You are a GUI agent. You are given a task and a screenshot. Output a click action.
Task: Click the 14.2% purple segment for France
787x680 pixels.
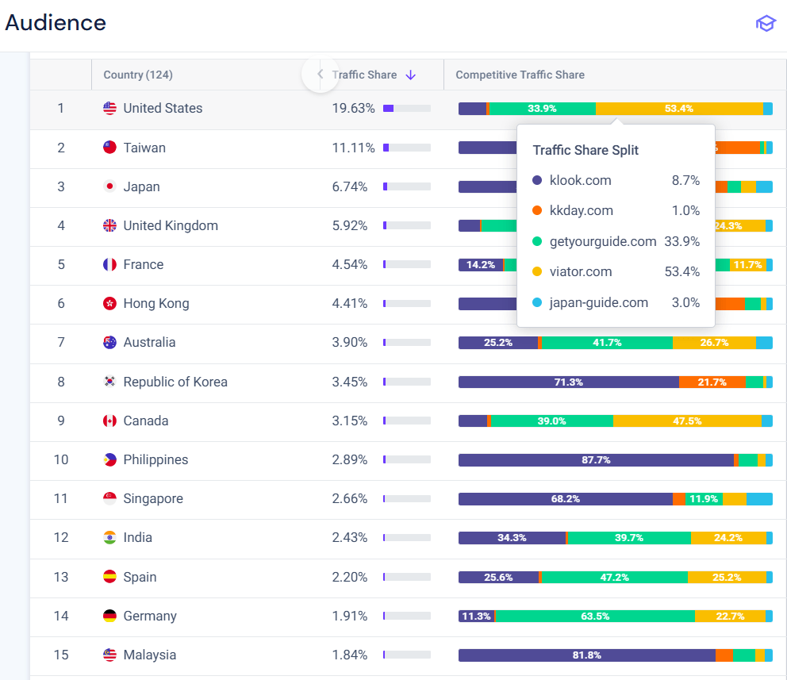click(481, 264)
